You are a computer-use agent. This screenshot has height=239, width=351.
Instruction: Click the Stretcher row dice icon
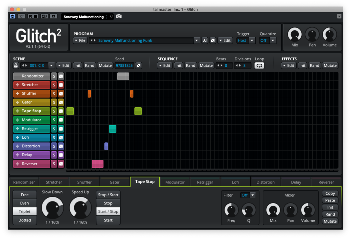tap(61, 85)
